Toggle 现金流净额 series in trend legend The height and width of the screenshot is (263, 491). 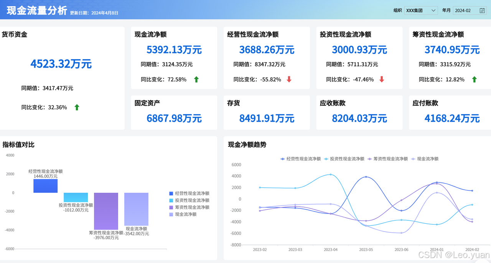coord(425,159)
